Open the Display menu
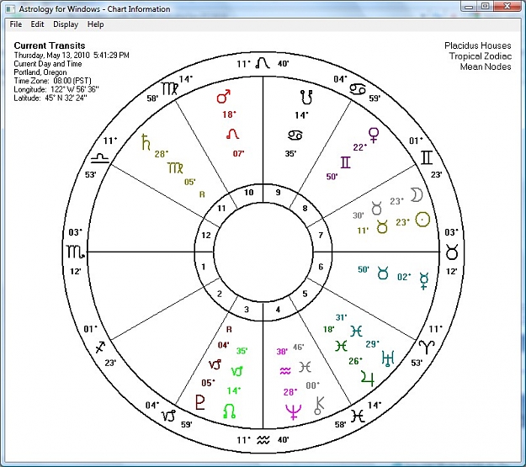526x467 pixels. [x=66, y=24]
